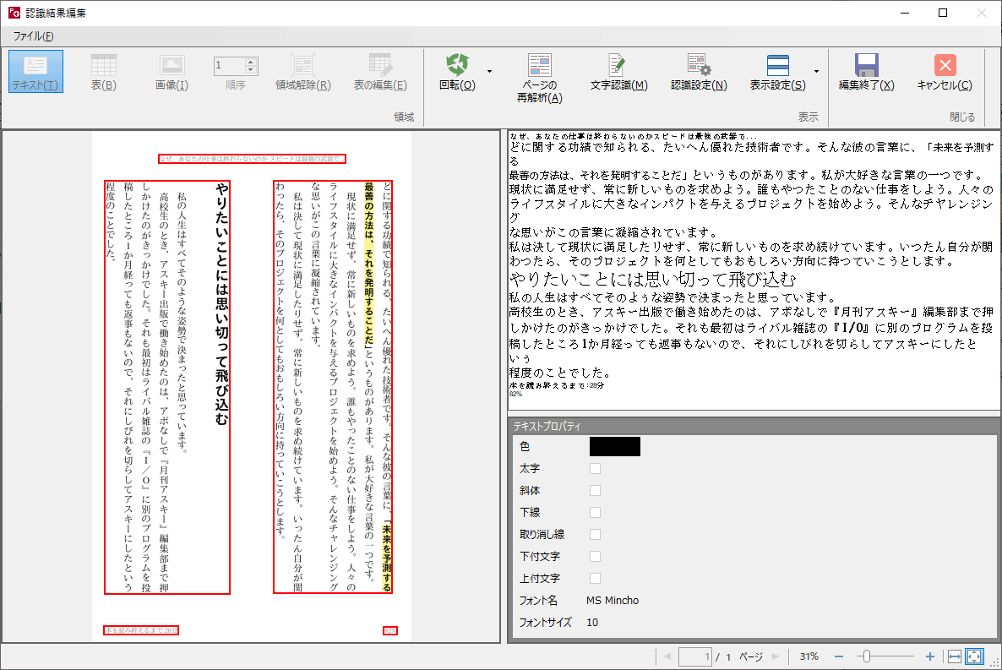Decrease the 順序 order number stepper

(x=251, y=69)
